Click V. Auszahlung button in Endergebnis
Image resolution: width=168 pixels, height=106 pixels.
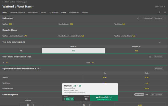(x=148, y=18)
